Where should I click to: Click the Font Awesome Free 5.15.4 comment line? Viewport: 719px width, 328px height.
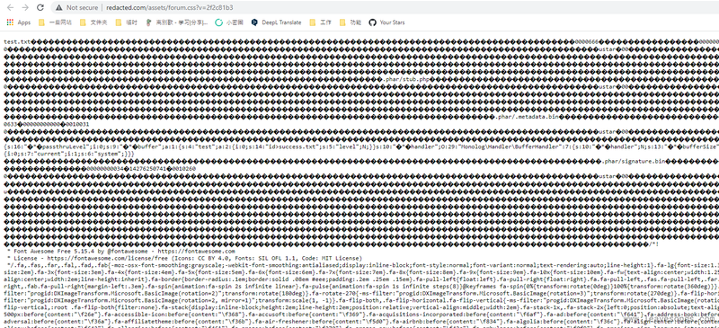(x=121, y=252)
